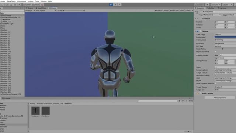Toggle the Camera component enabled checkbox
Viewport: 236px width, 133px height.
tap(200, 31)
